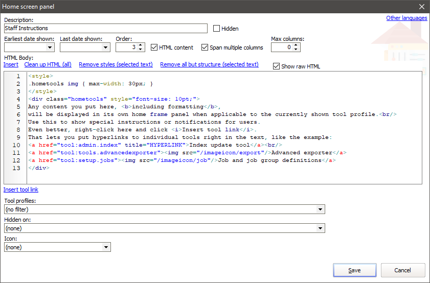The image size is (430, 283).
Task: Toggle Span multiple columns checkbox
Action: point(205,48)
